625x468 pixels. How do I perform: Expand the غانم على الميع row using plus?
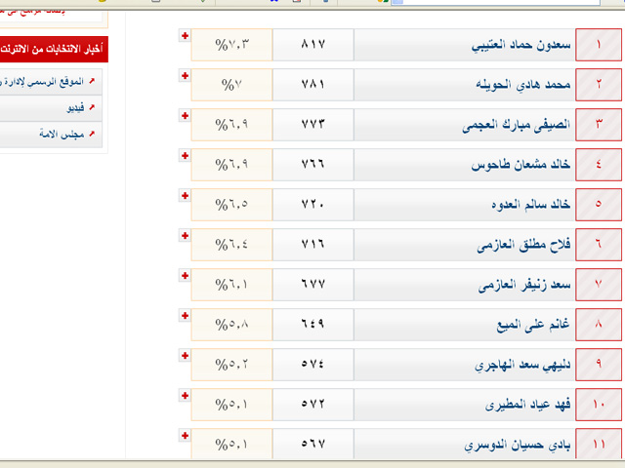(185, 316)
